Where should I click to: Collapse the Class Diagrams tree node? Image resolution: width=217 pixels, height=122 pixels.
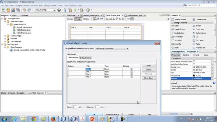5,47
